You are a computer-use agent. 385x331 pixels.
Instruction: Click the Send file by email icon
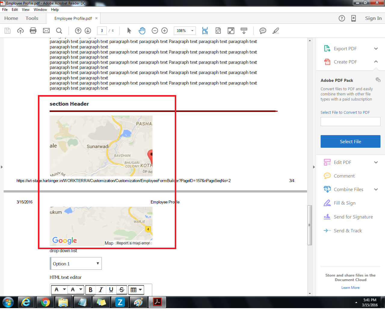[x=46, y=30]
